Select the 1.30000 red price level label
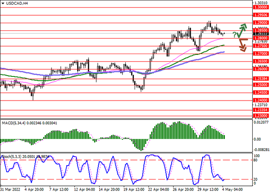This screenshot has width=270, height=193. (x=261, y=8)
